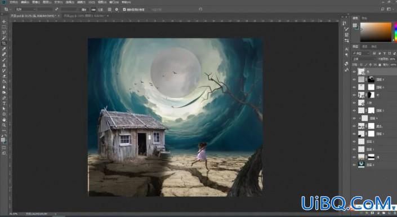The image size is (397, 217).
Task: Select the Move tool in the toolbox
Action: click(4, 21)
